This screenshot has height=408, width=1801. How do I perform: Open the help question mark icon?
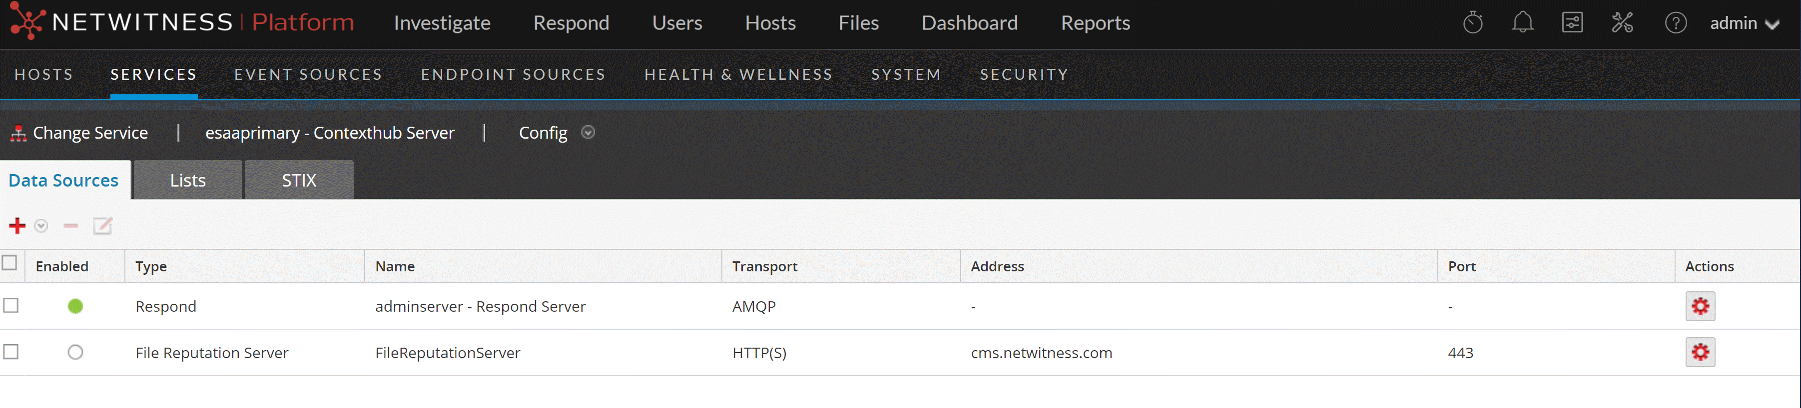[1675, 23]
